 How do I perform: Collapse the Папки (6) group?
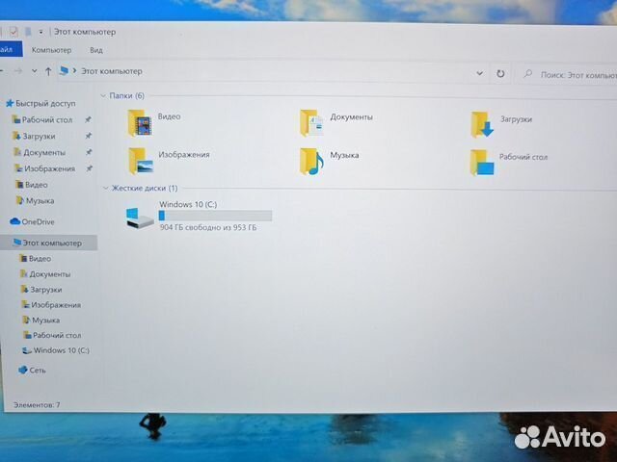coord(103,95)
